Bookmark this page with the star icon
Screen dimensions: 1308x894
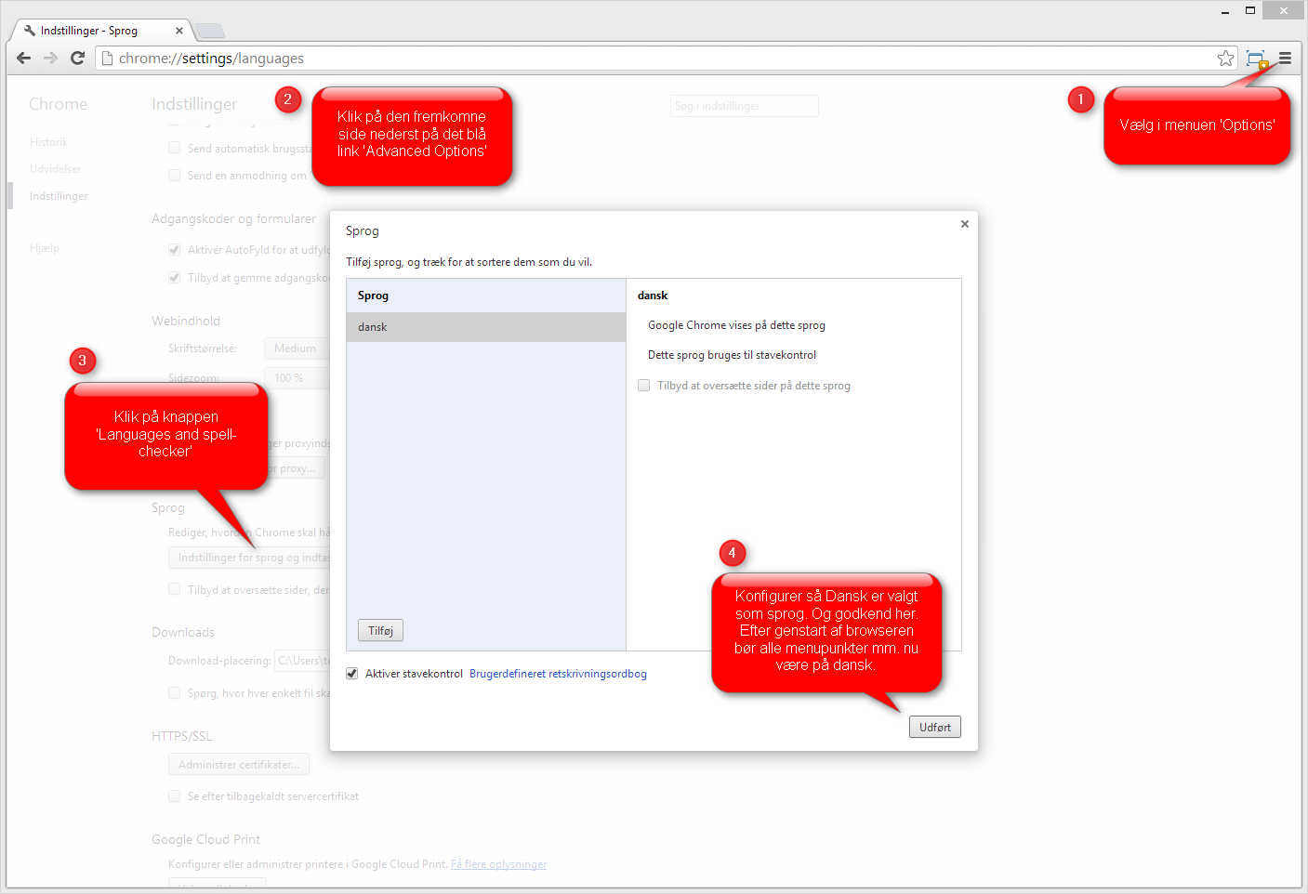[x=1225, y=59]
